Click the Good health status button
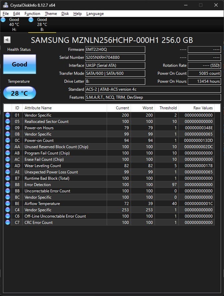Screen dimensions: 224x296 coord(20,64)
